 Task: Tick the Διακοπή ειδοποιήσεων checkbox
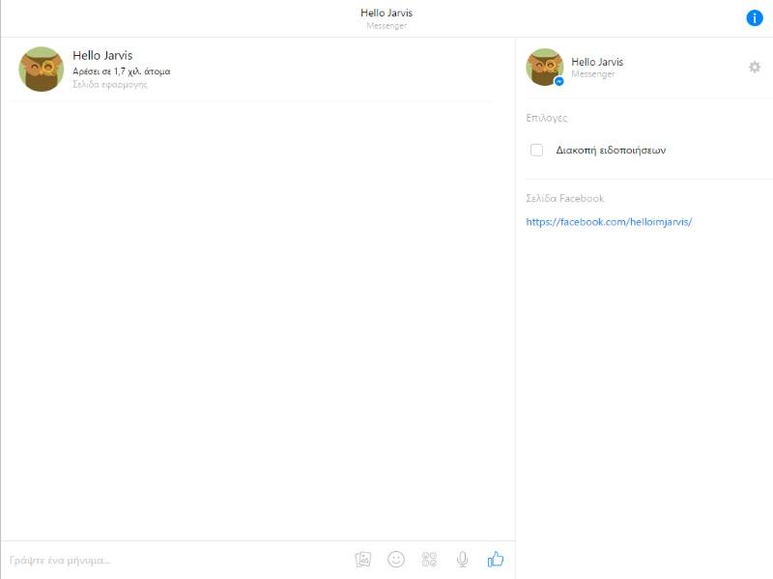pyautogui.click(x=536, y=151)
